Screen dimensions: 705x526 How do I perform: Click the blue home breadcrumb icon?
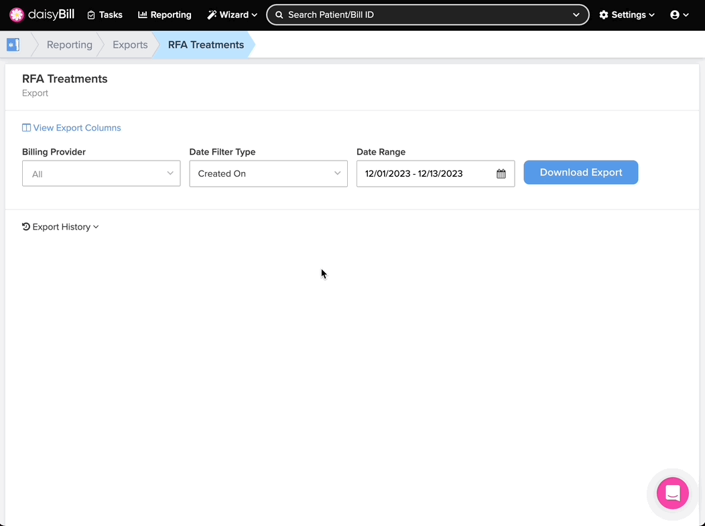13,45
